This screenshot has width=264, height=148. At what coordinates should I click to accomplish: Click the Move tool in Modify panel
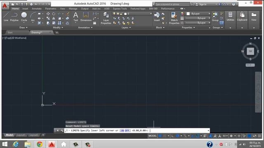click(48, 14)
